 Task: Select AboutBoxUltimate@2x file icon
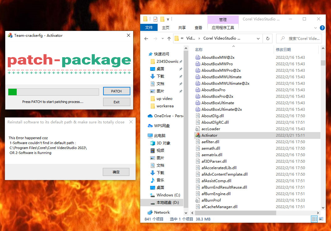[x=198, y=109]
